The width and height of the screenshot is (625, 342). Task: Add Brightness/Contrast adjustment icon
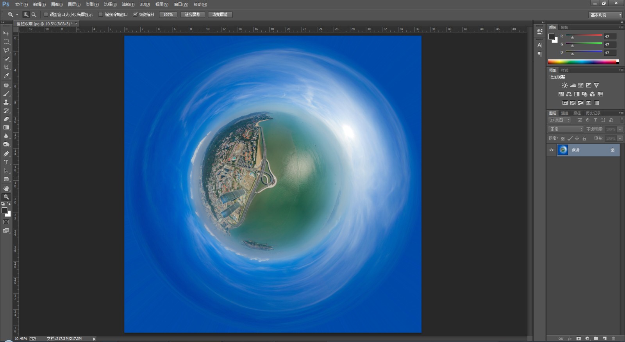point(564,85)
